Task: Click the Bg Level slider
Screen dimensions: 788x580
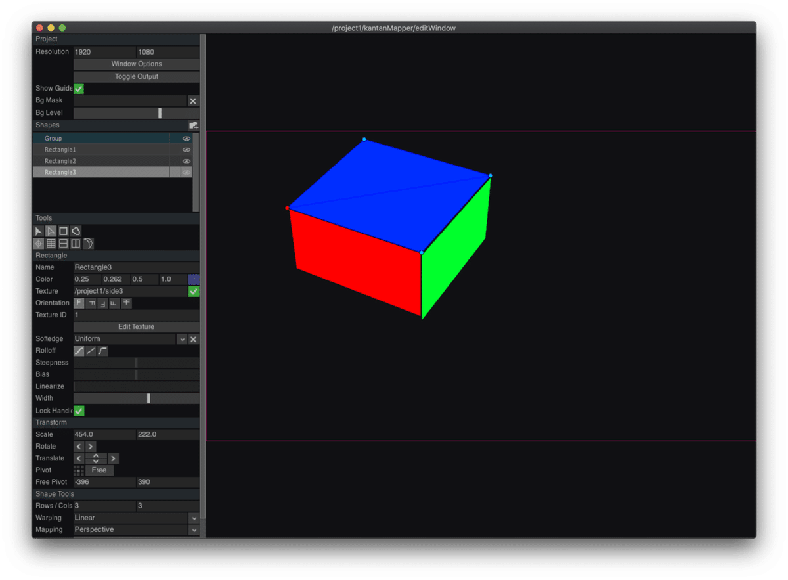Action: (136, 113)
